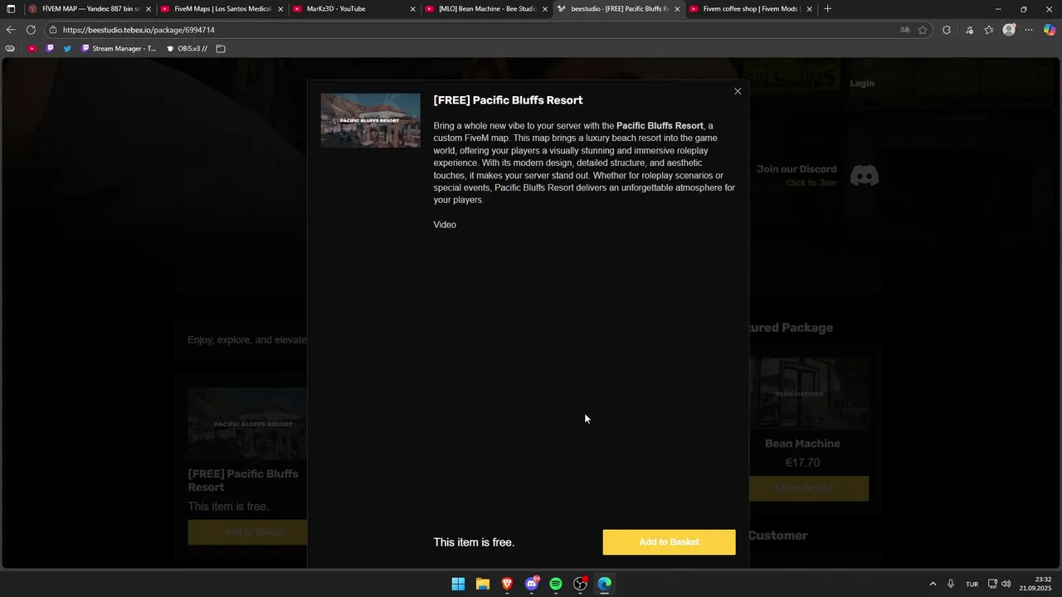Open the leftmost favorites bar icon
The image size is (1062, 597).
tap(10, 49)
